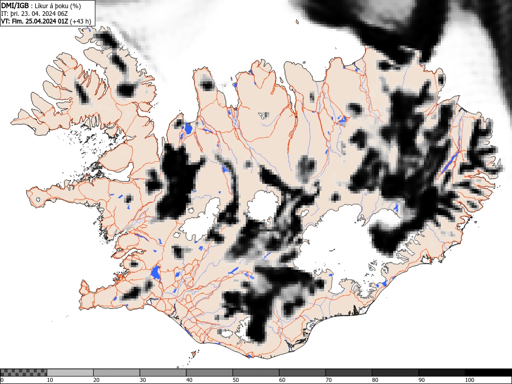
Task: Click the 60-70 percent dark gray swatch
Action: coord(303,373)
